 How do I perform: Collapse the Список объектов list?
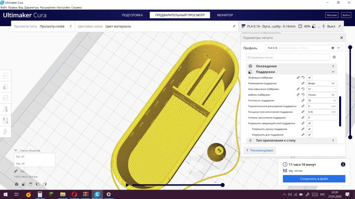pos(16,151)
